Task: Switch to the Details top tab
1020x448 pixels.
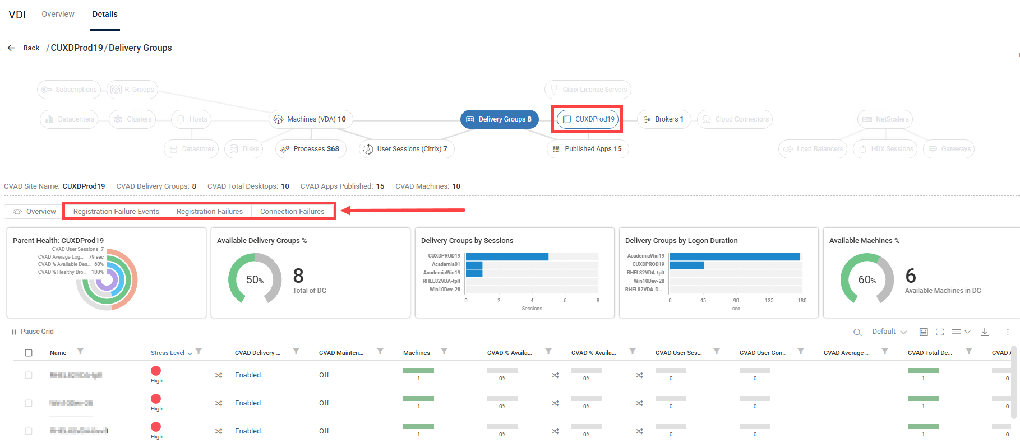Action: [x=105, y=14]
